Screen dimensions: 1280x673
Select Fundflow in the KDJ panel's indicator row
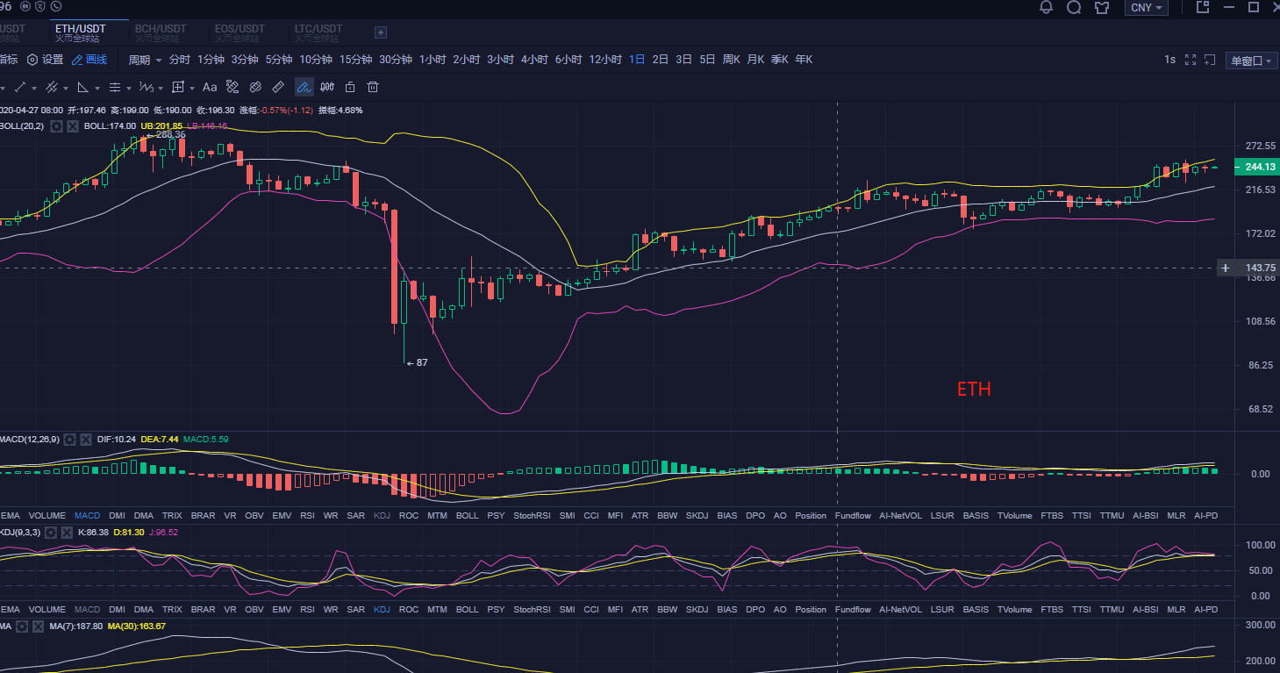coord(853,609)
